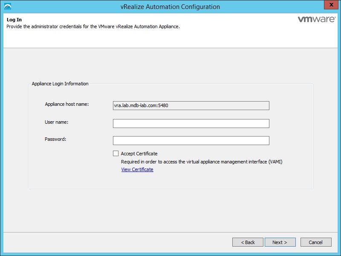The width and height of the screenshot is (341, 256).
Task: Click the Appliance Login Information group title
Action: coord(60,84)
